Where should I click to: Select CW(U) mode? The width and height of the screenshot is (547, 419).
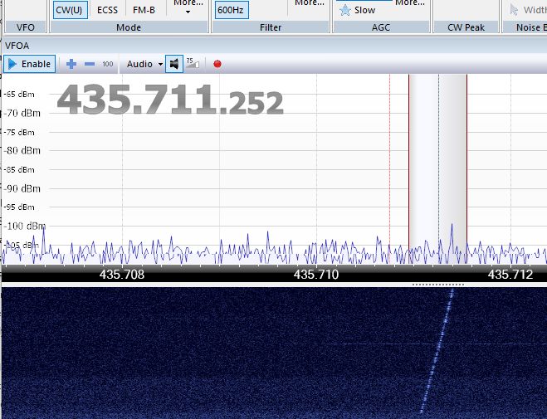70,10
